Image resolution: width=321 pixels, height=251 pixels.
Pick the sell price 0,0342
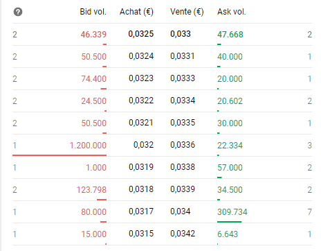pyautogui.click(x=183, y=234)
